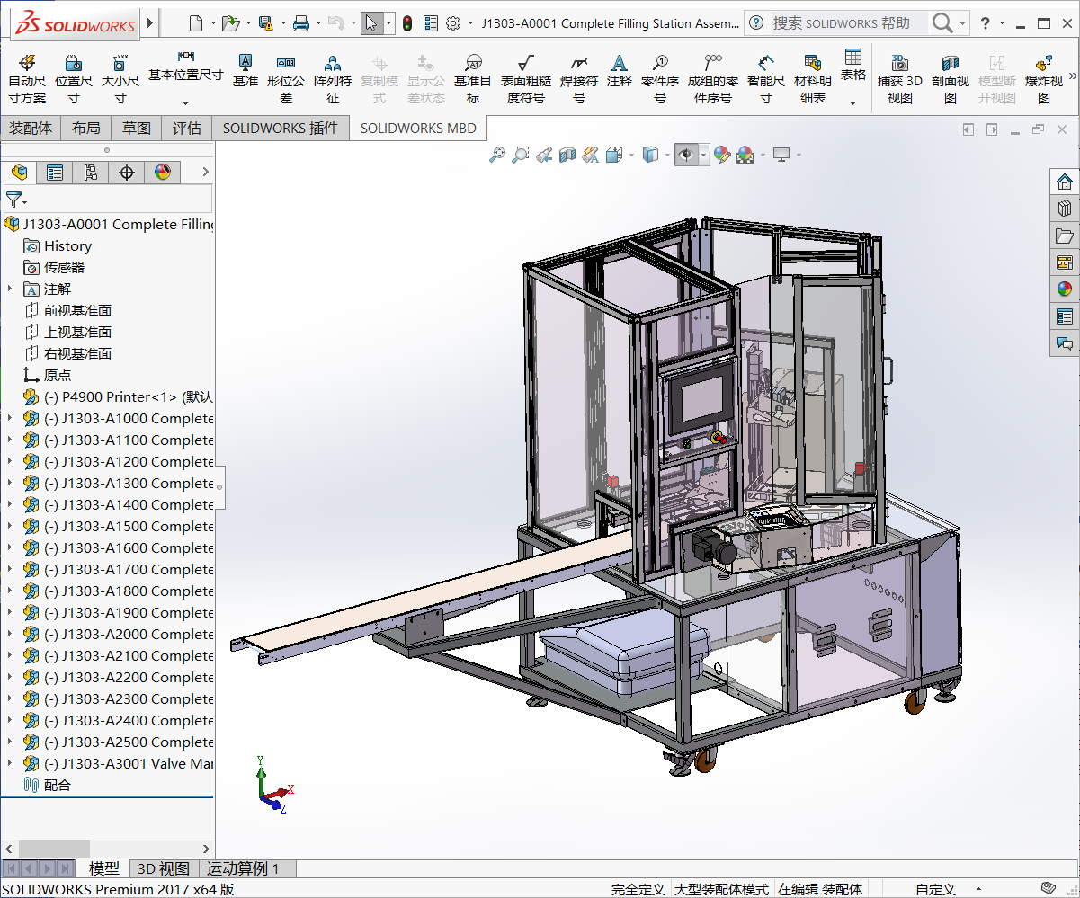Click the Save icon in quick toolbar

tap(265, 22)
